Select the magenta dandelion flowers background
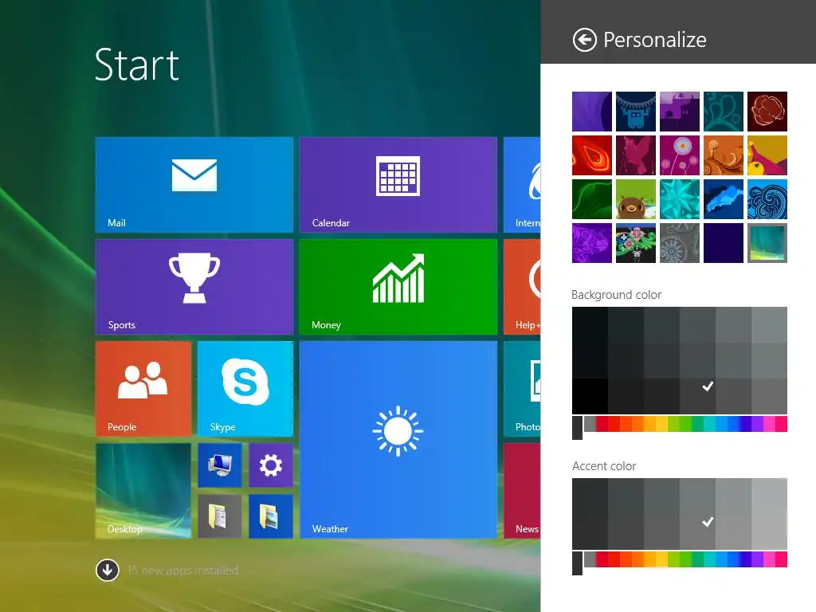Screen dimensions: 816x612 (680, 155)
